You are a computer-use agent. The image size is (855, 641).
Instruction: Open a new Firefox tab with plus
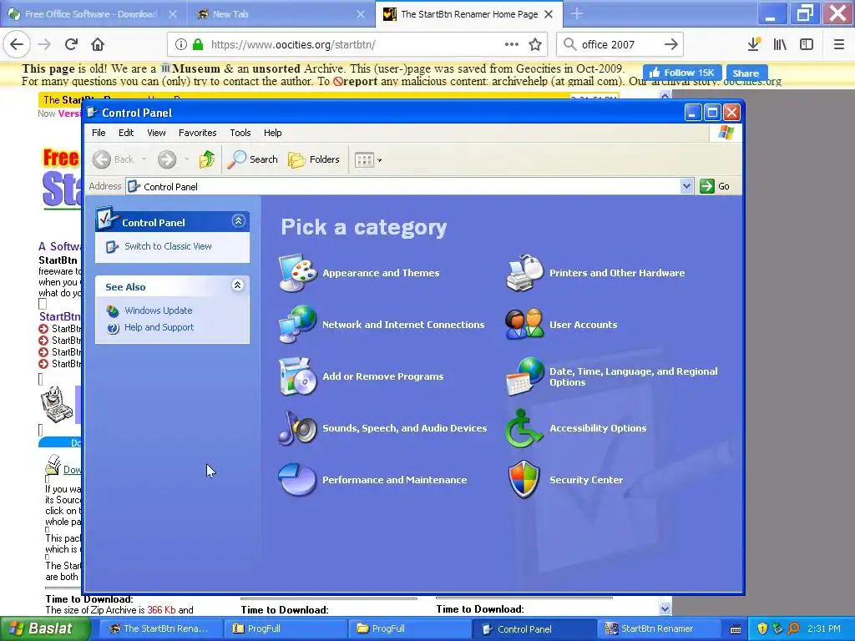(x=577, y=13)
